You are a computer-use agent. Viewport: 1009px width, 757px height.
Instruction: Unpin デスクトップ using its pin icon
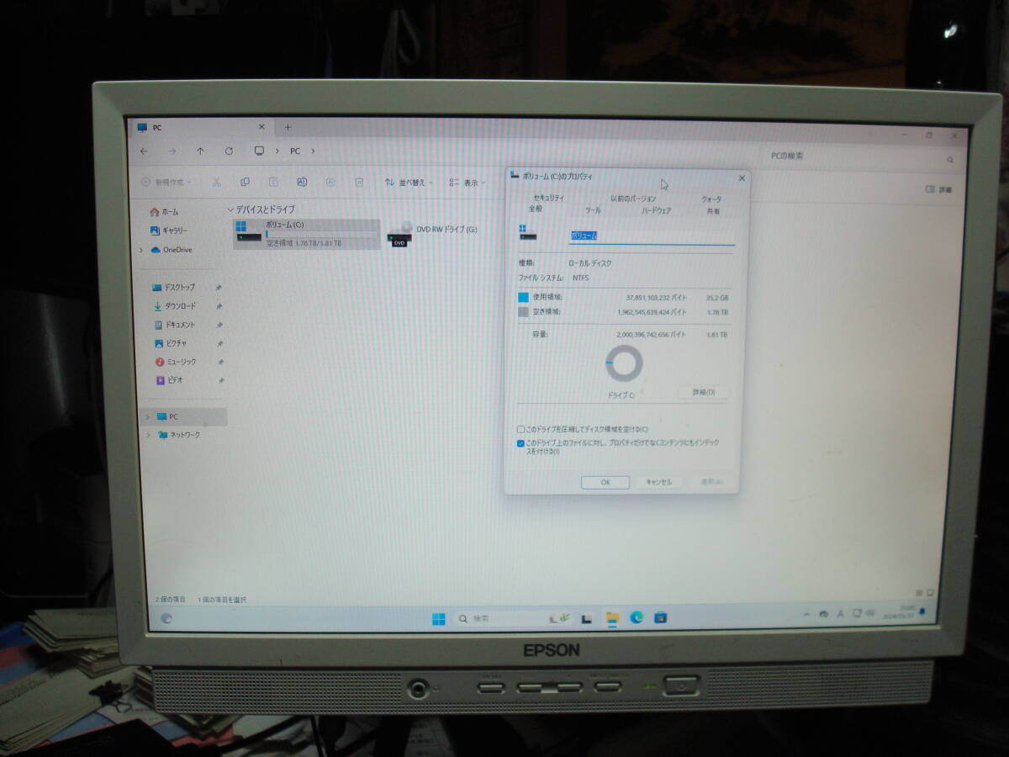click(x=219, y=288)
